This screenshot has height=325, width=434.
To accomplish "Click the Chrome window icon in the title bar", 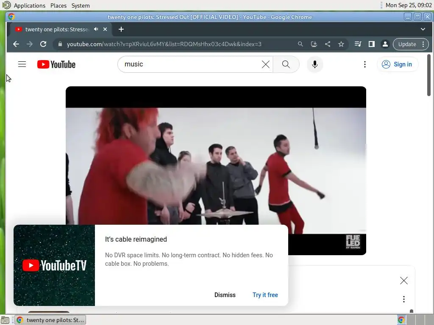I will pyautogui.click(x=11, y=17).
